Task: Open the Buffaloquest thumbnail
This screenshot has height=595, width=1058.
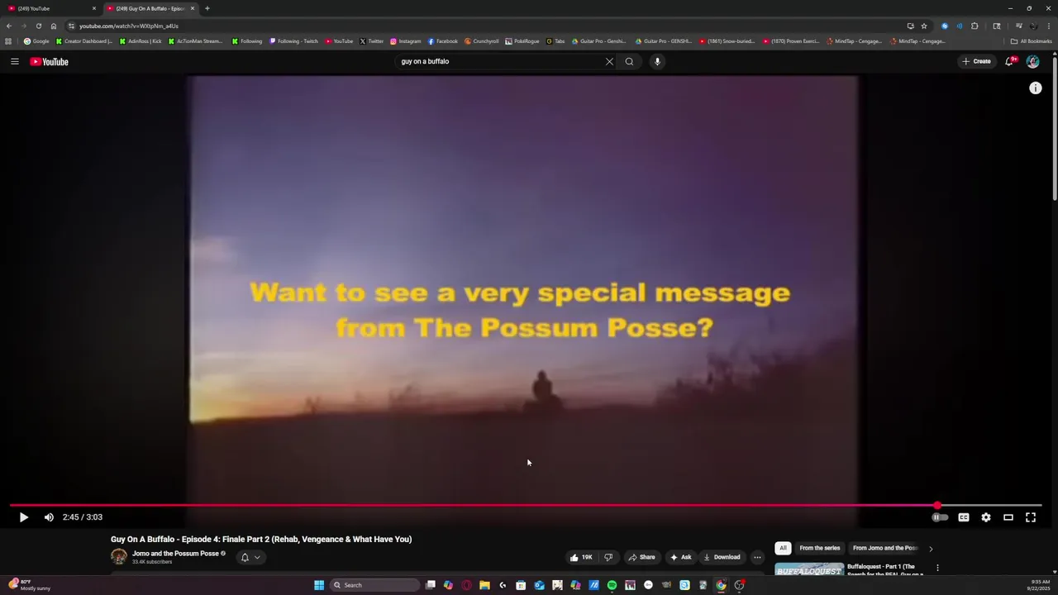Action: click(809, 569)
